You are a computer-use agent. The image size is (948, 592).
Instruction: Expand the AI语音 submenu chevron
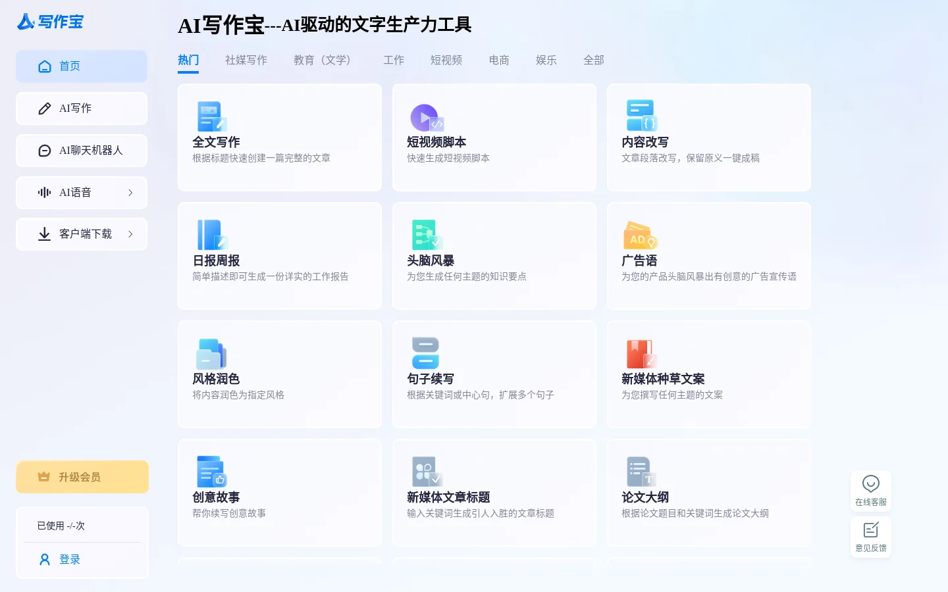tap(130, 193)
